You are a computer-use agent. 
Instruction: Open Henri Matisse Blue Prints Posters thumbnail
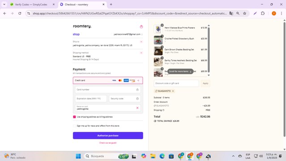(x=158, y=29)
